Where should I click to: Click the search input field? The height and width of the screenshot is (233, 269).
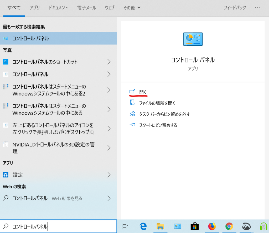coord(58,226)
